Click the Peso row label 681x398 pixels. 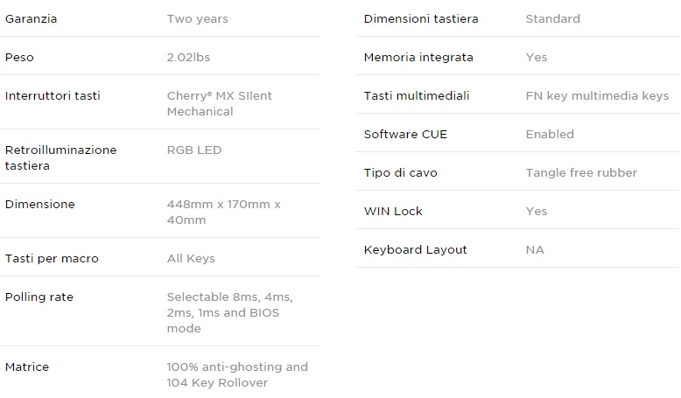(x=19, y=57)
